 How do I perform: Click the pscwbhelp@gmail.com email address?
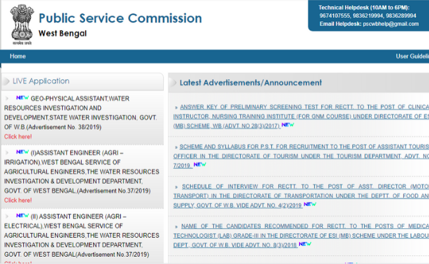pyautogui.click(x=388, y=24)
